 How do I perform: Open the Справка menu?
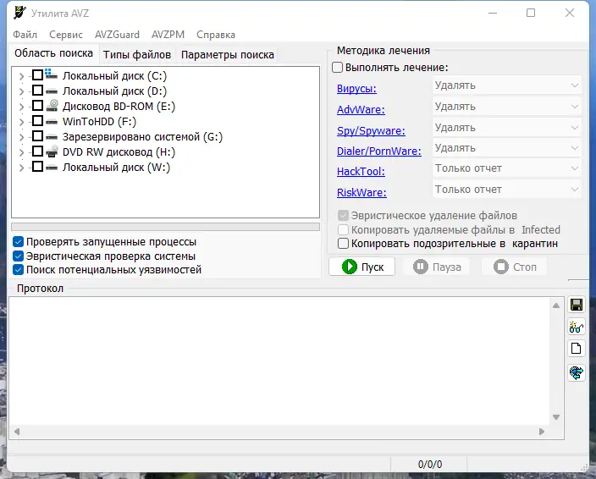click(216, 35)
